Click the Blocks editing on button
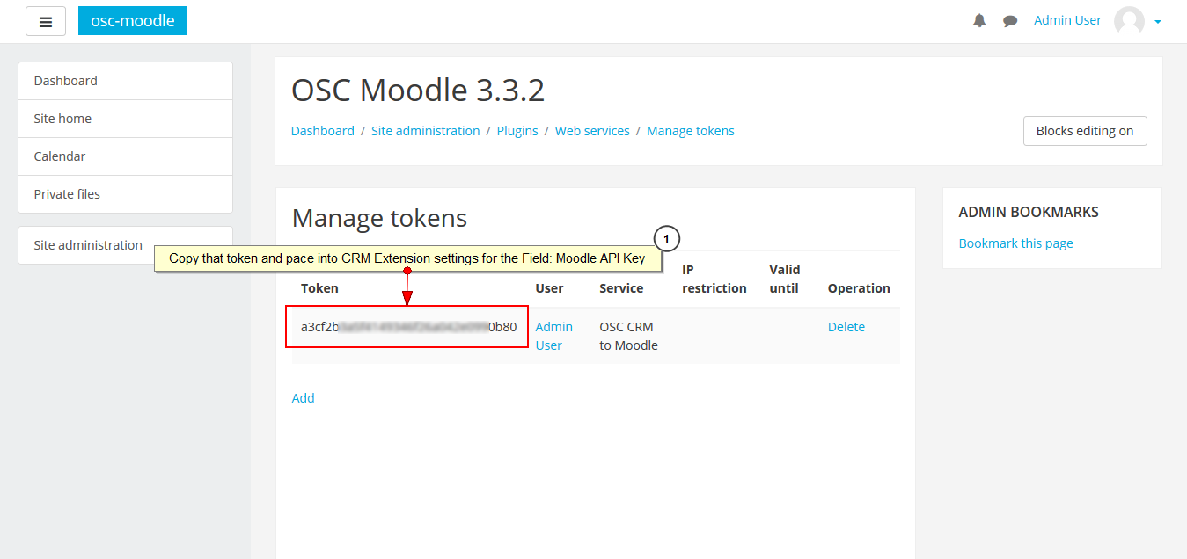Screen dimensions: 1187x559 click(x=1085, y=131)
